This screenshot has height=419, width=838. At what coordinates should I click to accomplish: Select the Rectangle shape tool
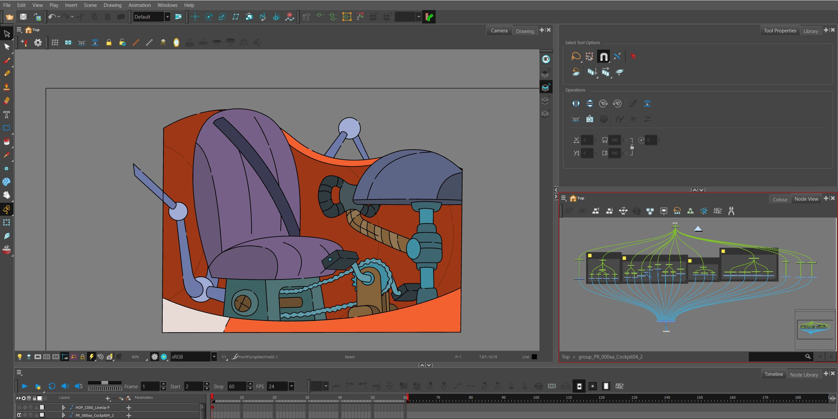(7, 128)
